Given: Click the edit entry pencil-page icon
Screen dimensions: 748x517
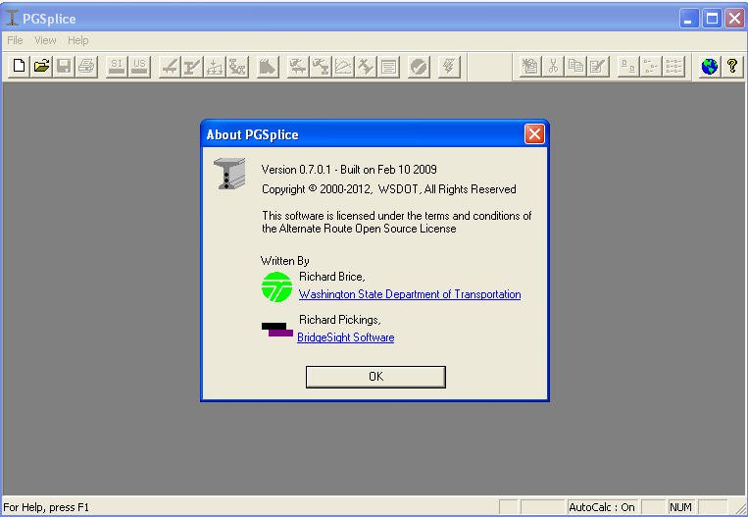Looking at the screenshot, I should (598, 66).
